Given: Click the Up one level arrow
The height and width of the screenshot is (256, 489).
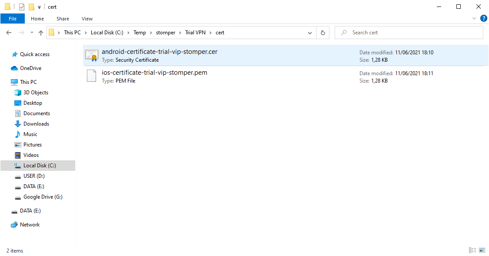Looking at the screenshot, I should coord(41,33).
